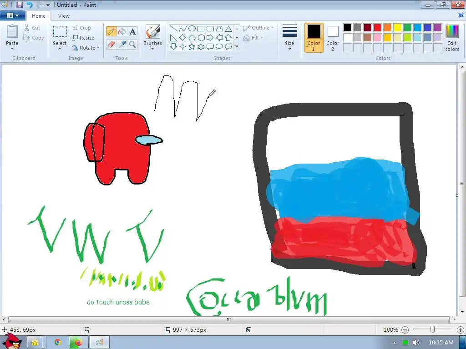
Task: Pick the purple color swatch
Action: pyautogui.click(x=438, y=28)
